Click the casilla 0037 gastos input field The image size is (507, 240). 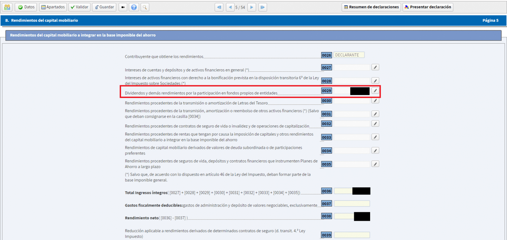pyautogui.click(x=352, y=203)
